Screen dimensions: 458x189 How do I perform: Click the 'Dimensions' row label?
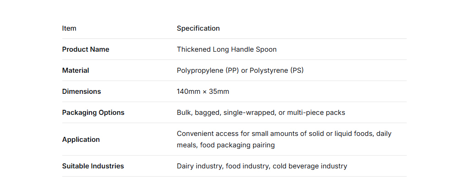pyautogui.click(x=82, y=92)
